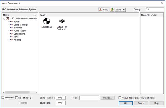The image size is (166, 108).
Task: Select the Fans category
Action: point(16,37)
